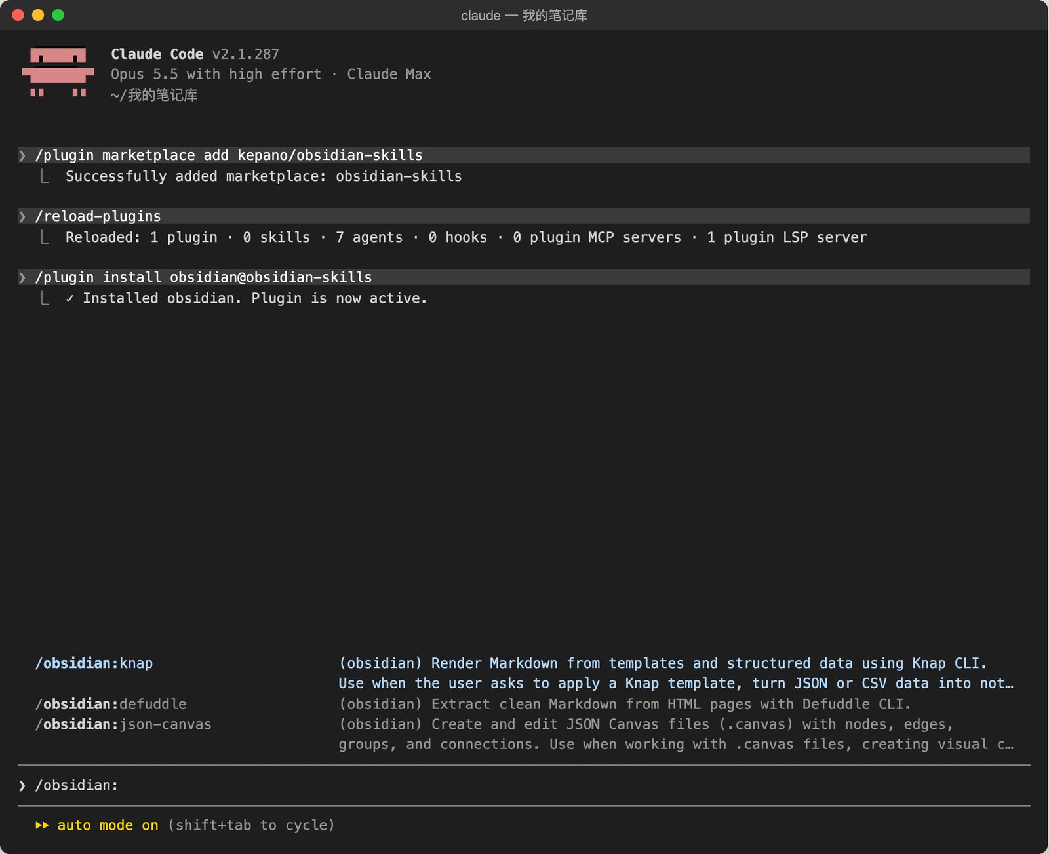Viewport: 1049px width, 854px height.
Task: Click the Reloaded plugin summary line
Action: pos(466,237)
